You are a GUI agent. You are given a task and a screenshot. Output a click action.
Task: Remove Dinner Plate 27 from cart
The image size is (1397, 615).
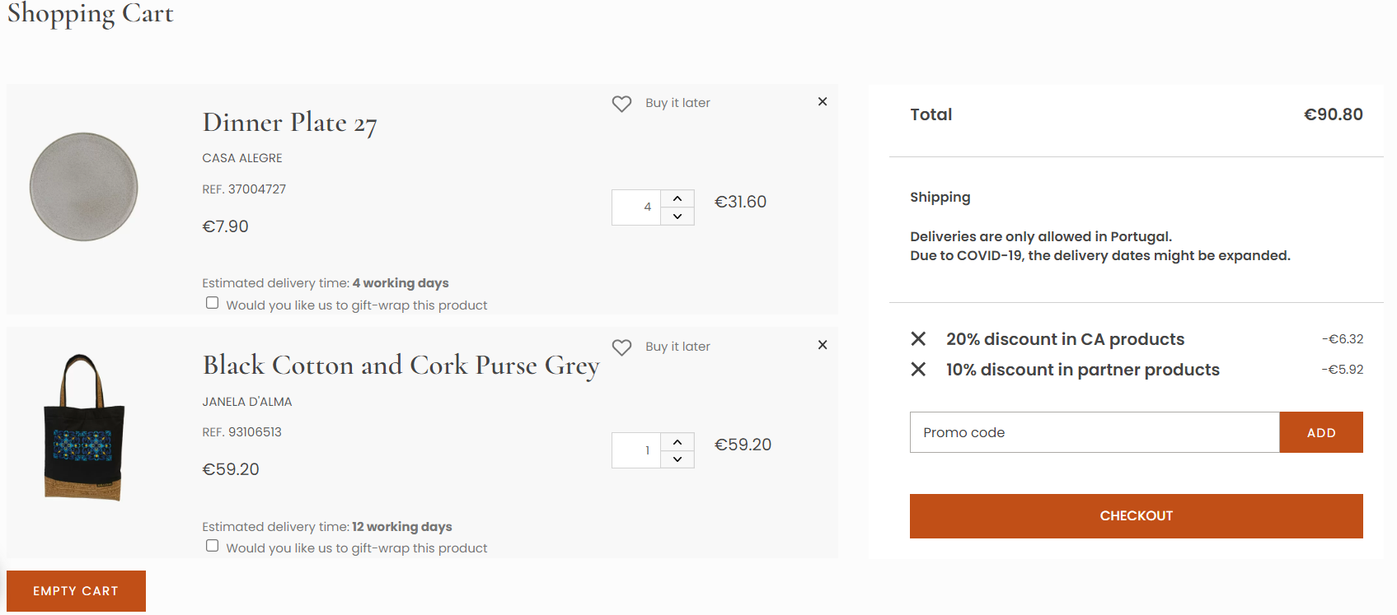(822, 102)
